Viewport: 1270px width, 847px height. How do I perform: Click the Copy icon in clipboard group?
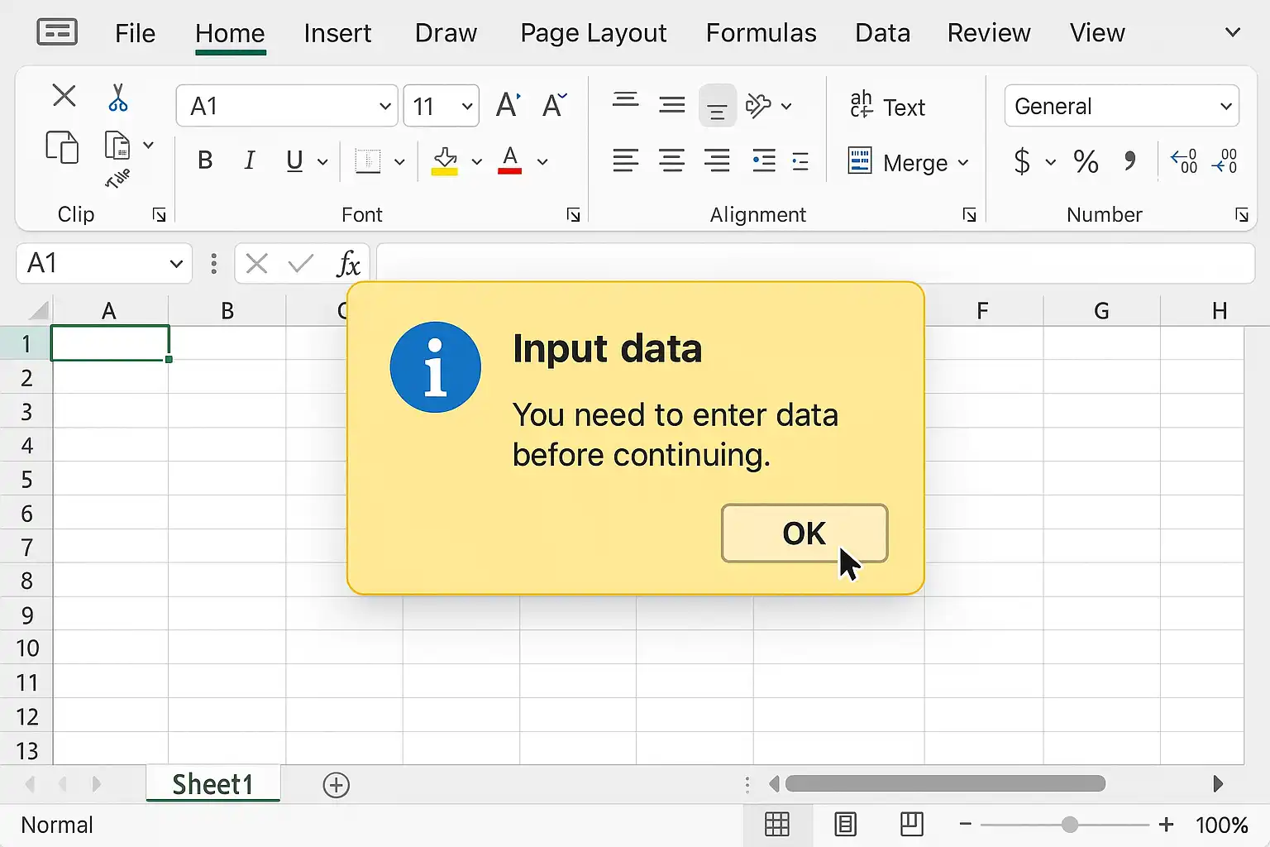coord(62,147)
